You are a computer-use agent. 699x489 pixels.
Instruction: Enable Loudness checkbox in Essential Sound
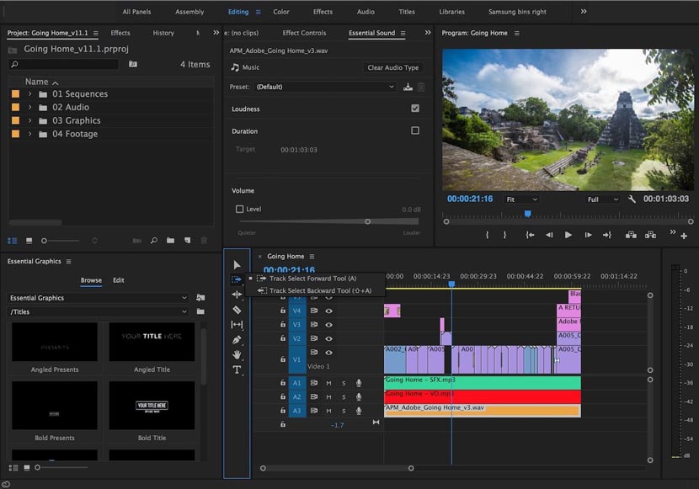(x=414, y=109)
